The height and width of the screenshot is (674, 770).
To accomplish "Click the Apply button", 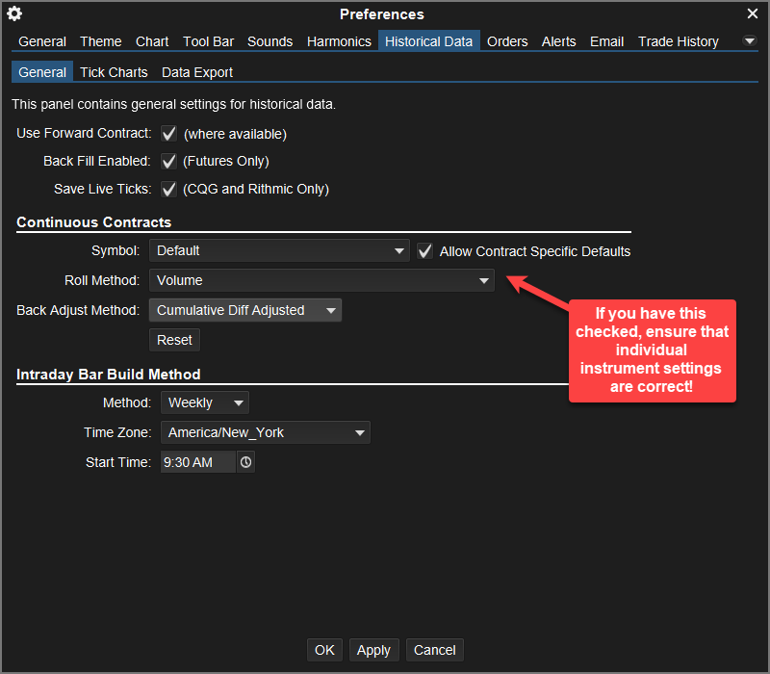I will tap(373, 650).
